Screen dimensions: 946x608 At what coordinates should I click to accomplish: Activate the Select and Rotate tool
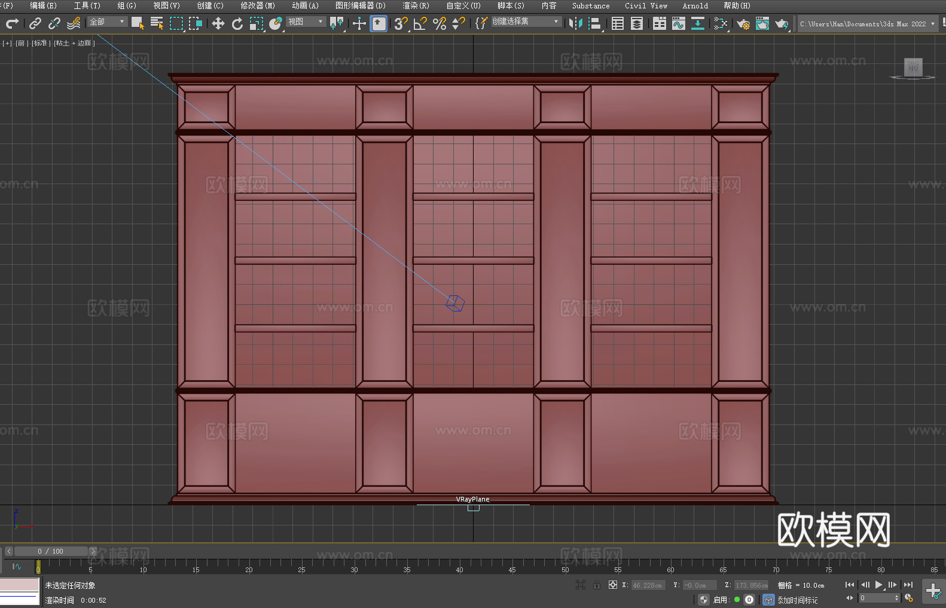click(x=237, y=23)
